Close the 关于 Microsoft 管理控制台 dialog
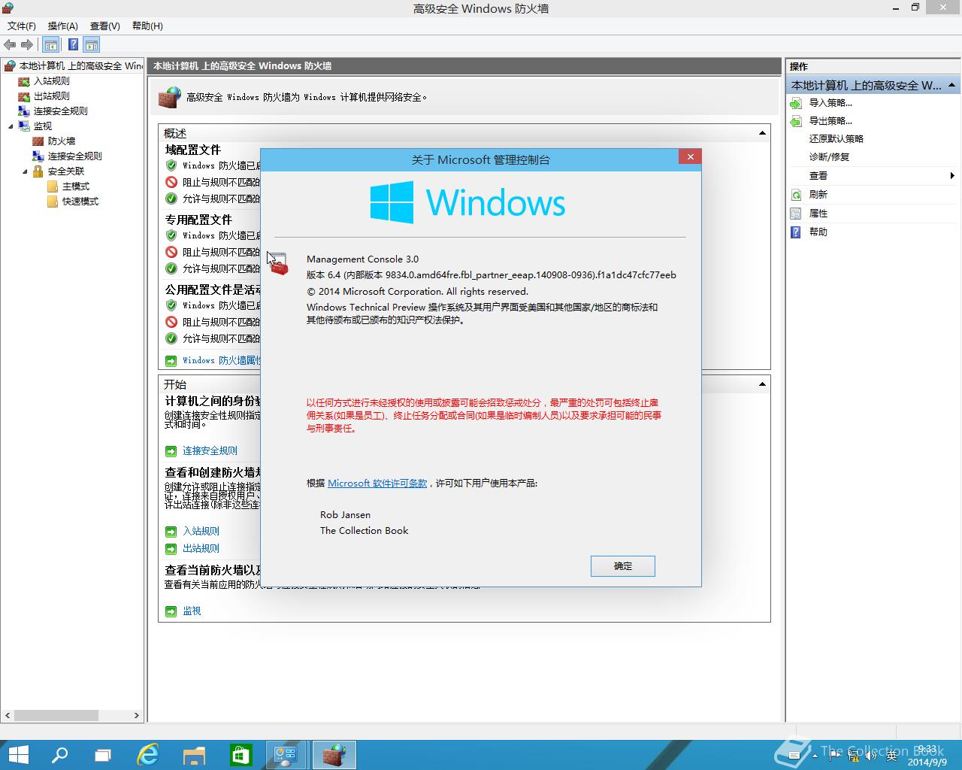 coord(690,156)
